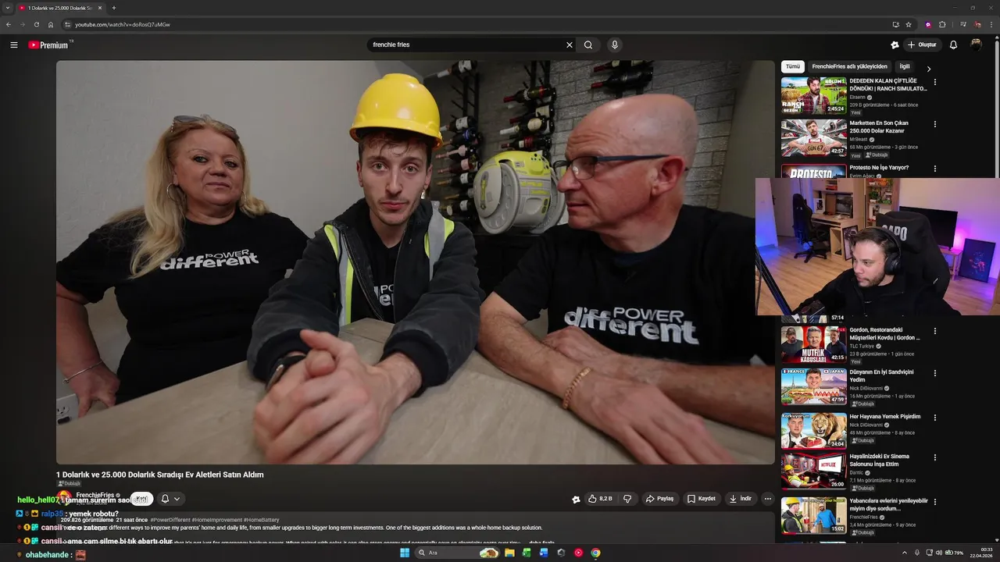This screenshot has height=562, width=1000.
Task: Open menu for Her Hayvana Yemek Pişirdim
Action: [935, 418]
